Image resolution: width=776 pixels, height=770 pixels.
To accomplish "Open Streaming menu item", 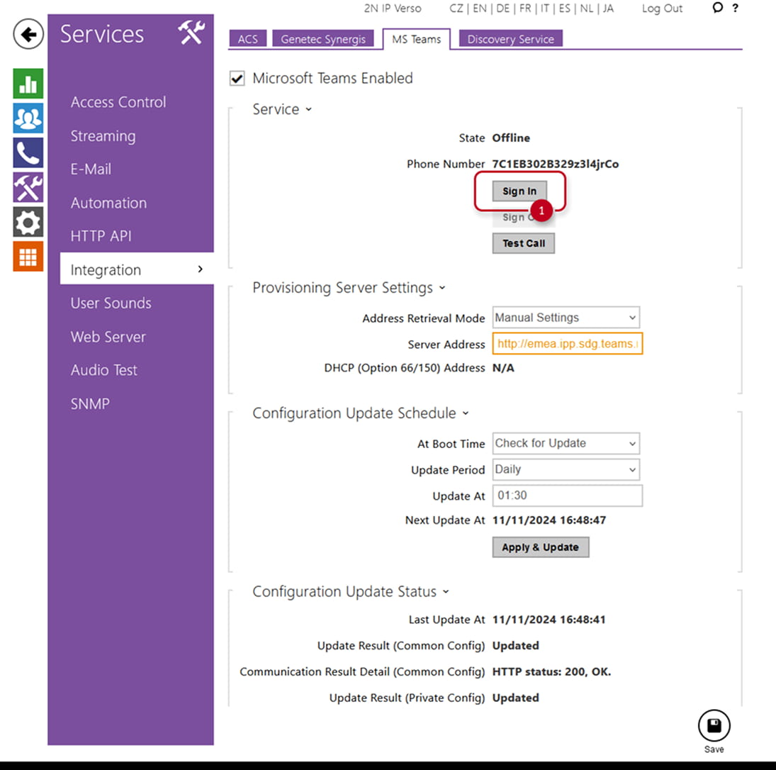I will click(x=103, y=135).
